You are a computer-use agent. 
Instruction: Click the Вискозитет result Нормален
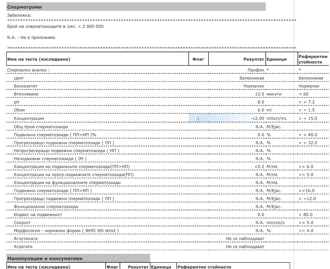point(254,86)
